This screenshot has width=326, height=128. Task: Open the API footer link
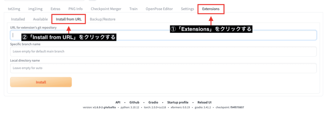tap(118, 102)
